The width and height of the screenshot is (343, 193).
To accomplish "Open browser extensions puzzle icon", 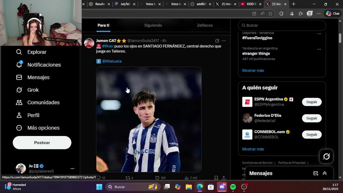I will pyautogui.click(x=281, y=14).
